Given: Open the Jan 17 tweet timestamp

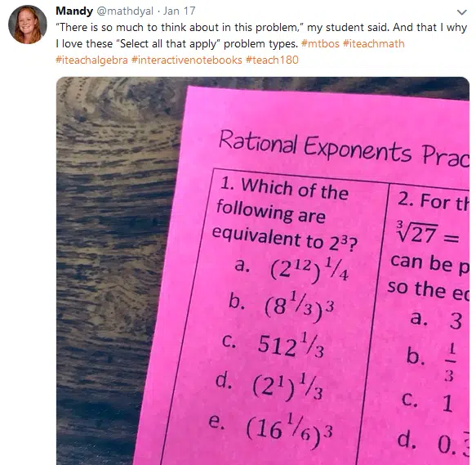Looking at the screenshot, I should [x=179, y=11].
